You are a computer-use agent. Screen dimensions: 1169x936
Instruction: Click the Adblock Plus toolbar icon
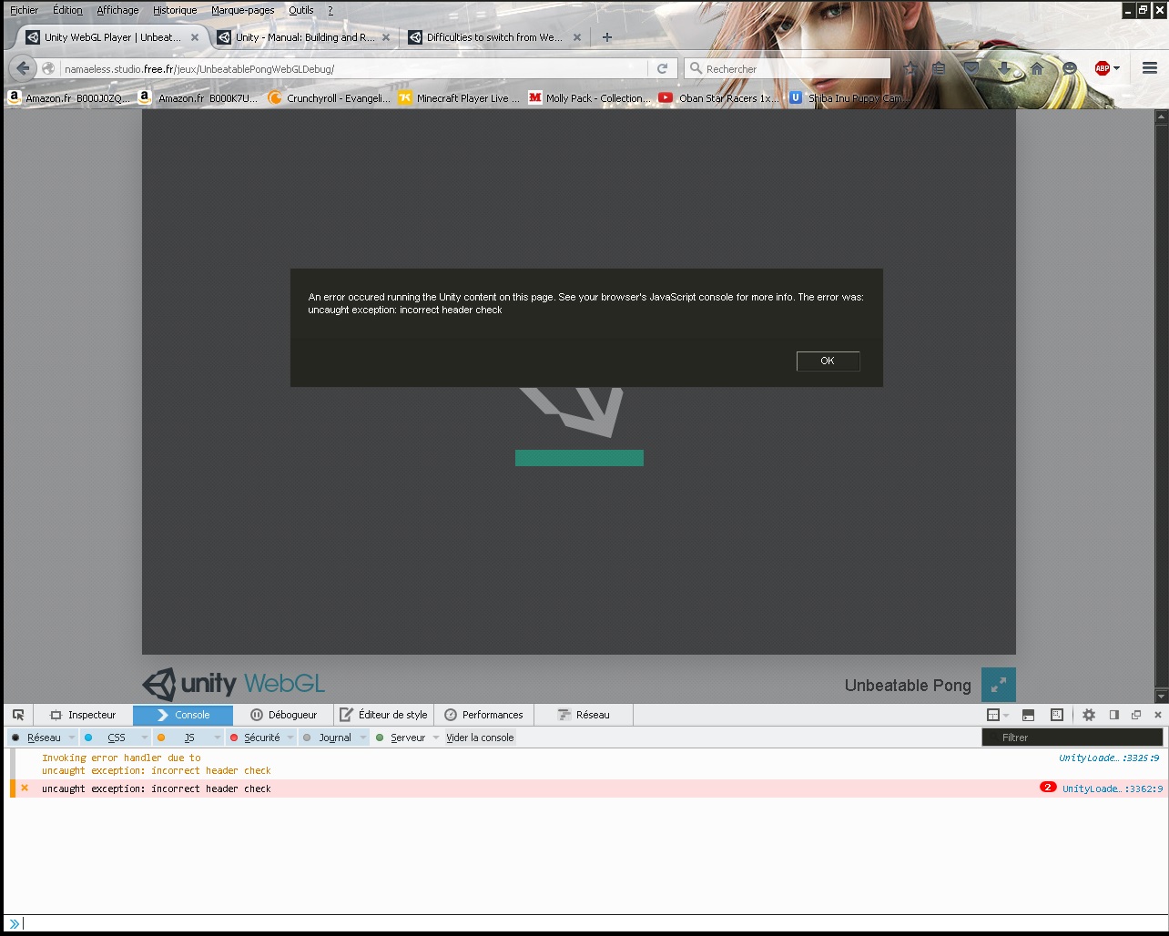click(x=1101, y=67)
